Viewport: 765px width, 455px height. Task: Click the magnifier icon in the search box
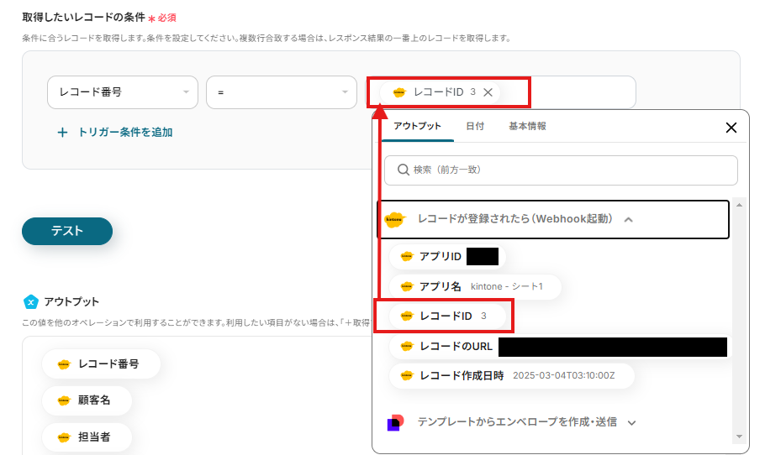(x=403, y=170)
